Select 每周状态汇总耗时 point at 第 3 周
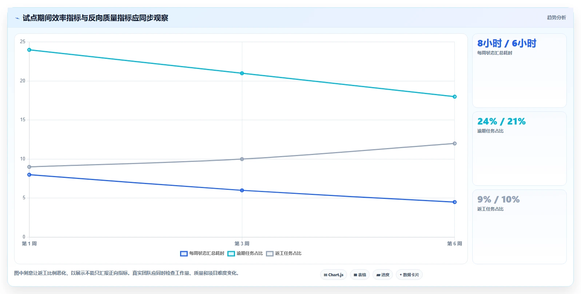581x294 pixels. [x=242, y=190]
